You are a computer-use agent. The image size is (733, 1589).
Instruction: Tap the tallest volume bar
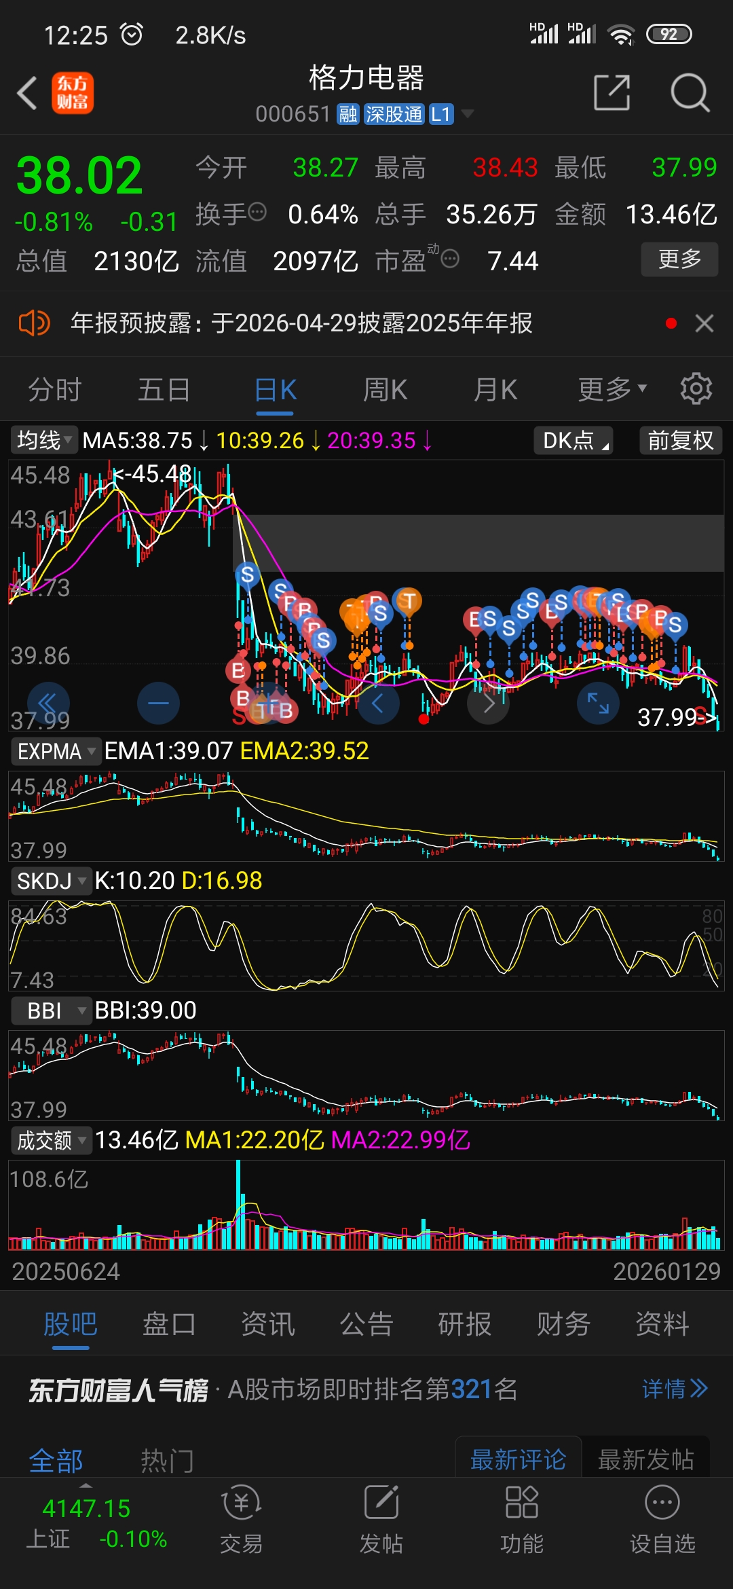(238, 1205)
